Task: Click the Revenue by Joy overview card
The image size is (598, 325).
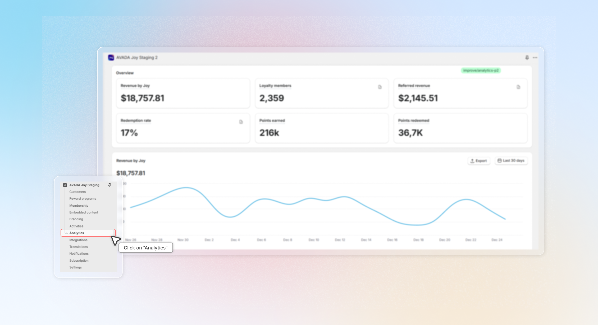Action: coord(183,93)
